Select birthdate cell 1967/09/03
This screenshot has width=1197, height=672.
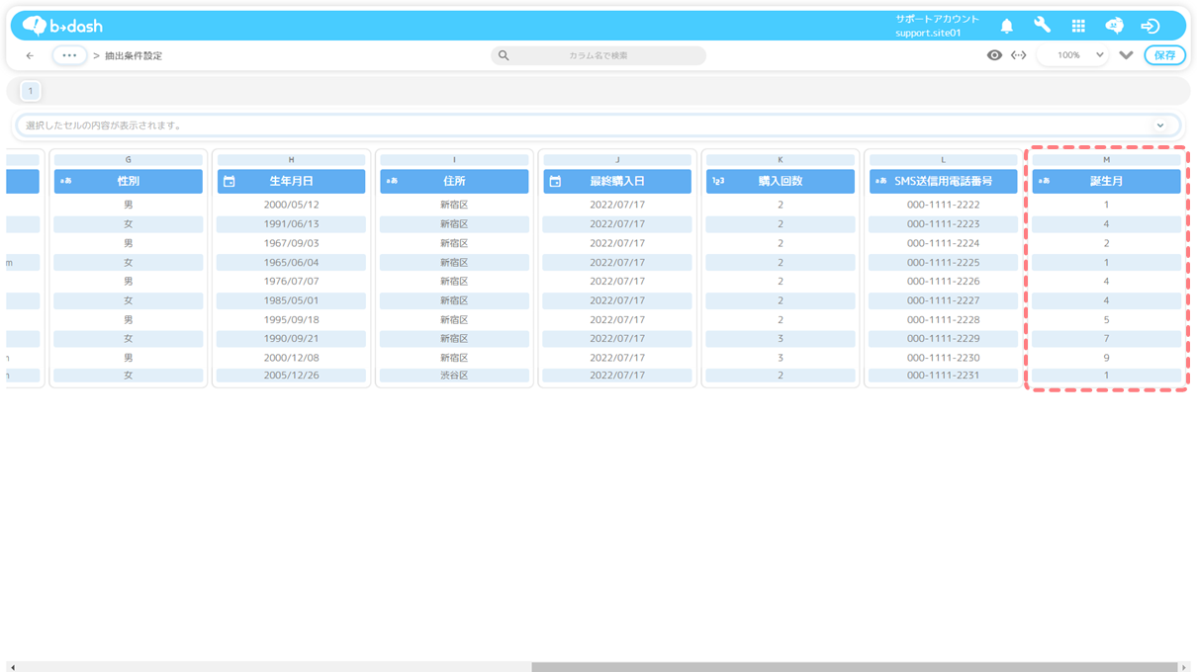click(291, 243)
